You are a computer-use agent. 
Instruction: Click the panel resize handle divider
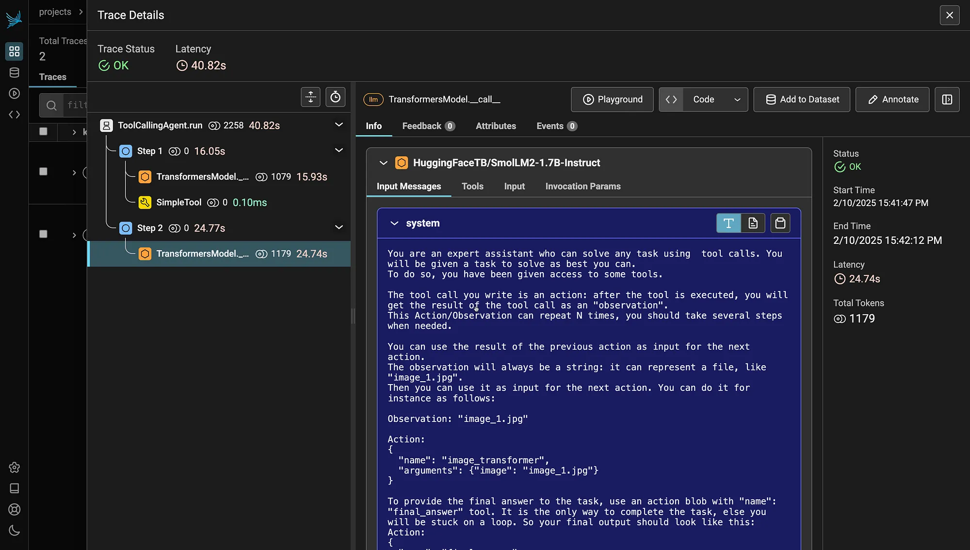click(x=353, y=316)
